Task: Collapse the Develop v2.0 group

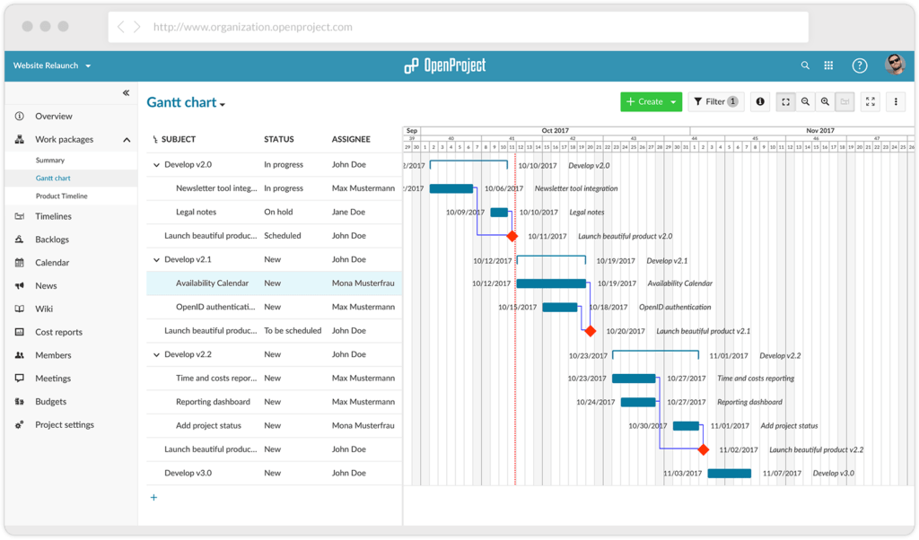Action: coord(155,164)
